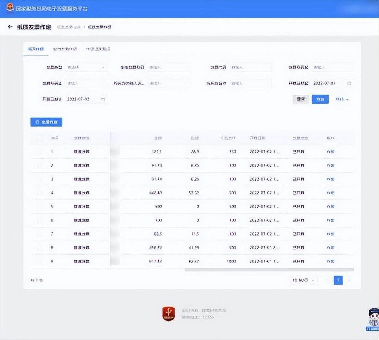The width and height of the screenshot is (379, 340).
Task: Click the red shield emblem in footer
Action: coord(169,314)
